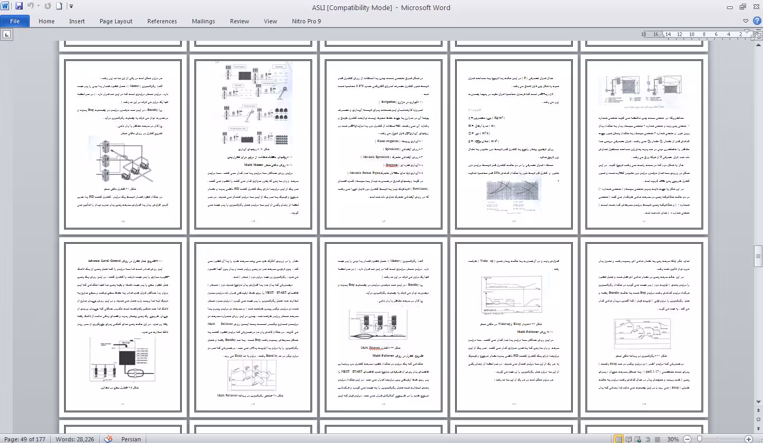This screenshot has width=763, height=443.
Task: Open Microsoft Word Help
Action: click(756, 21)
